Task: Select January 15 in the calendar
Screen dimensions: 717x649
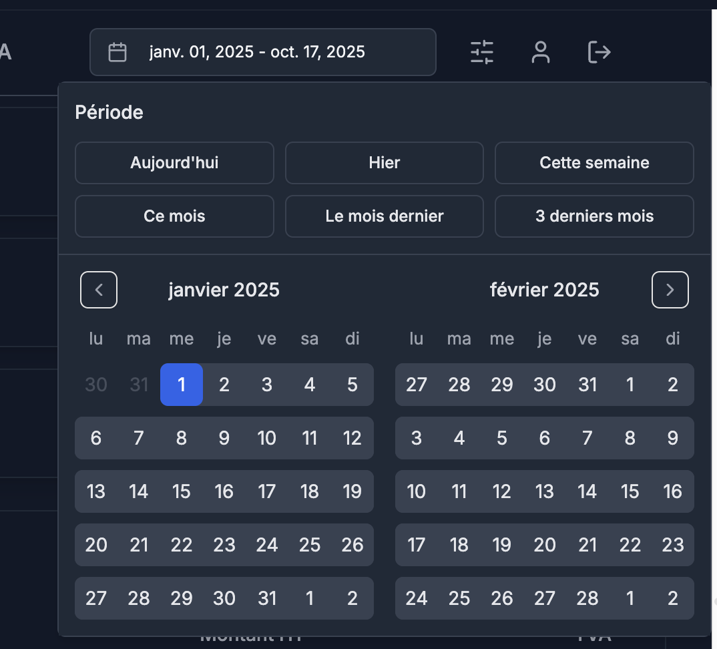Action: coord(182,491)
